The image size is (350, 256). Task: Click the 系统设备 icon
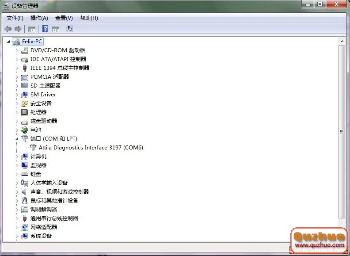[25, 236]
